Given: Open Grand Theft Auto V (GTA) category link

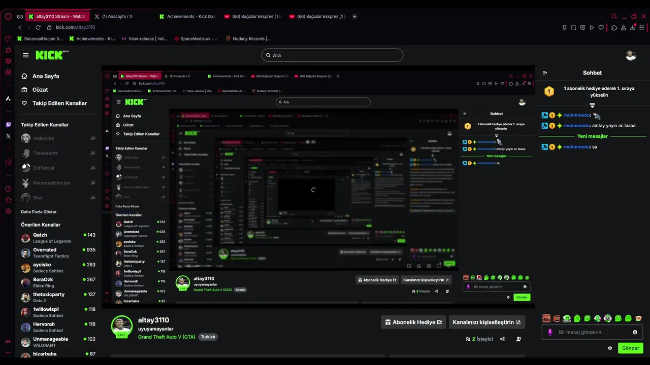Looking at the screenshot, I should [167, 337].
